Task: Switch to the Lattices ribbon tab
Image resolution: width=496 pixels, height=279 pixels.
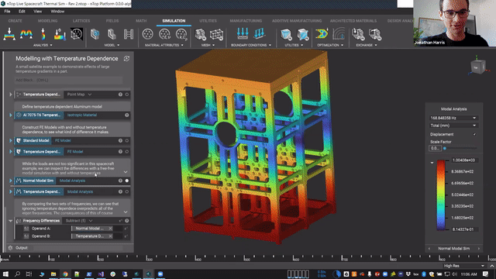Action: (x=81, y=21)
